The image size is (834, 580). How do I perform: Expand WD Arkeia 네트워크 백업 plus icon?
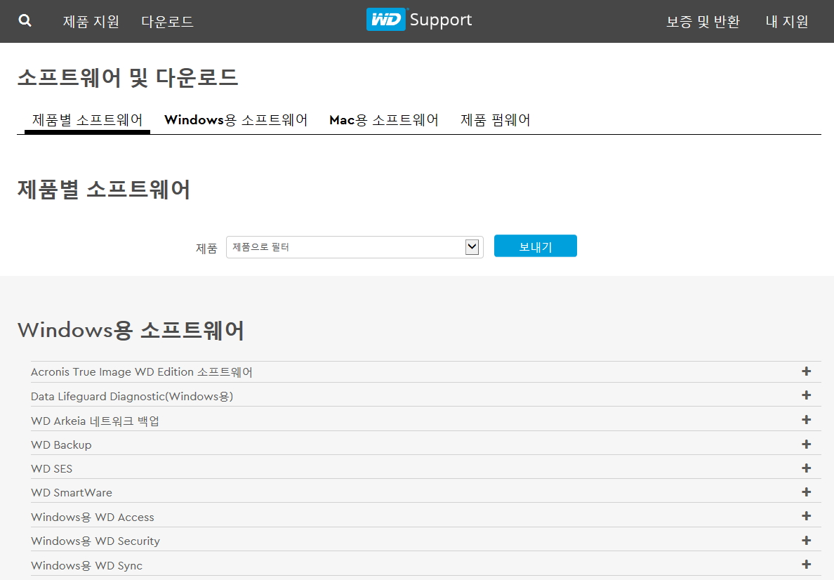point(806,420)
